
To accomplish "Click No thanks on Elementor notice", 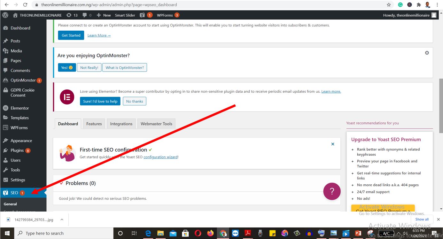I will (135, 101).
